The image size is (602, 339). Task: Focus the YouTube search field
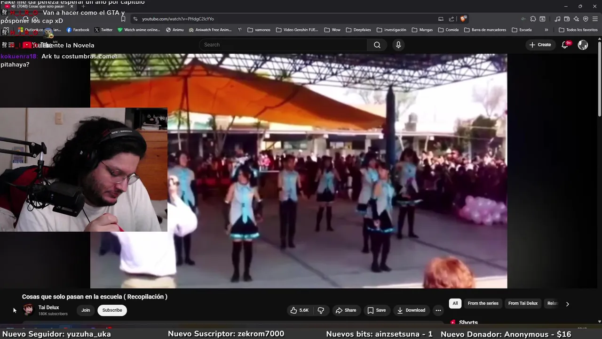click(283, 45)
